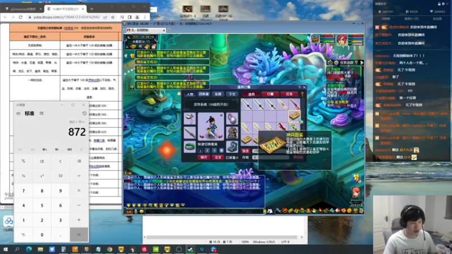Click the red 法宝 button

(x=218, y=157)
